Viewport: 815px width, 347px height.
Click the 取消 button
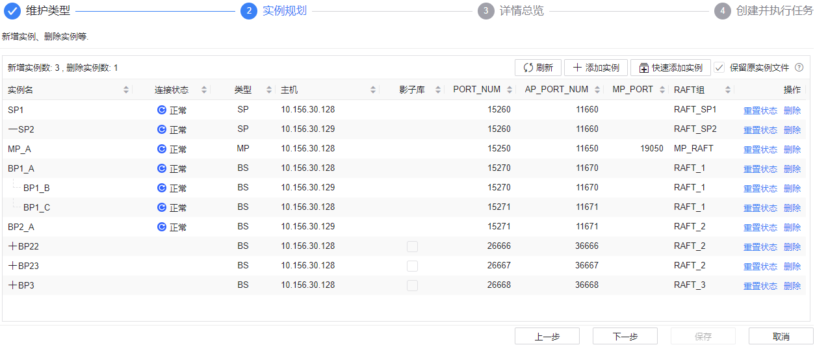point(781,336)
